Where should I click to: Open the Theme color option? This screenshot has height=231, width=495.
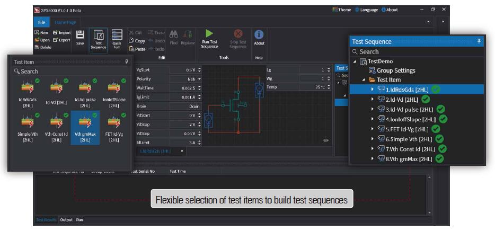(x=342, y=10)
